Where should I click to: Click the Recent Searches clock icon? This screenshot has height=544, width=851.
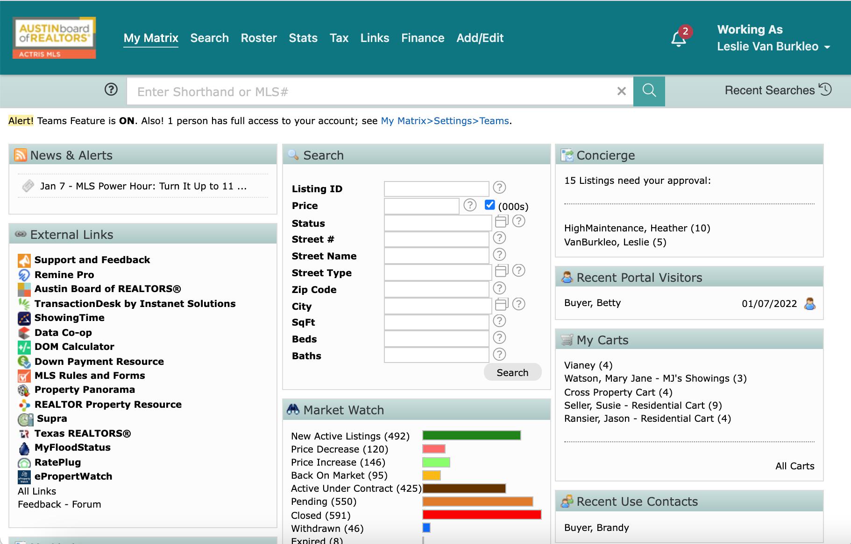(x=826, y=89)
